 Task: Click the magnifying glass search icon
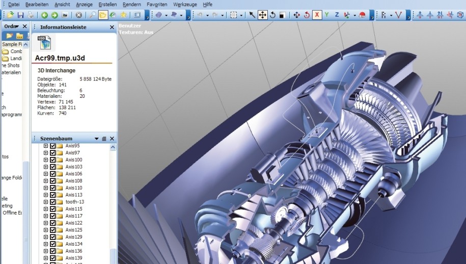click(x=92, y=15)
